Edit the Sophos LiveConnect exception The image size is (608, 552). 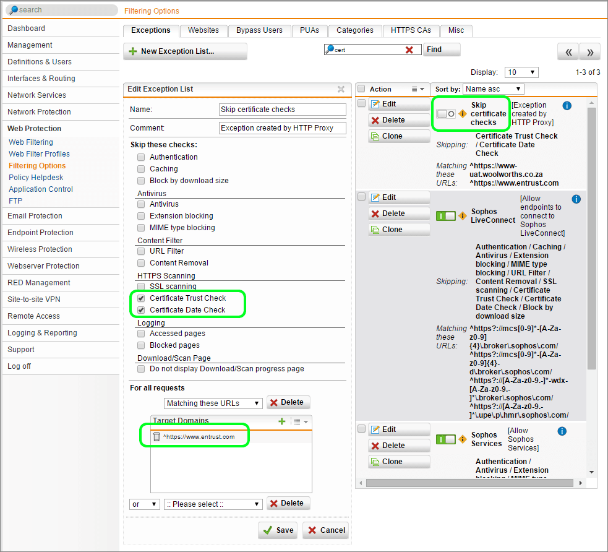[399, 197]
